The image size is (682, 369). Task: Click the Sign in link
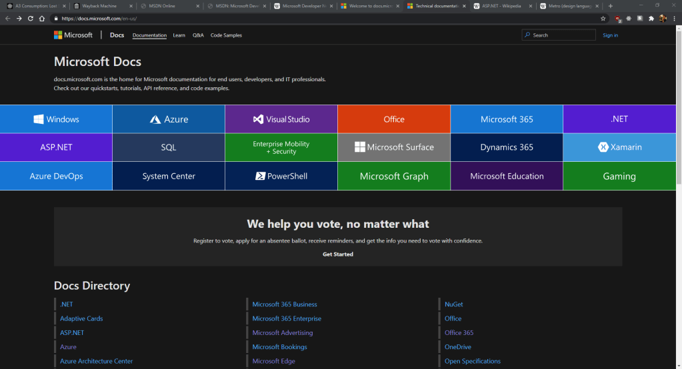(610, 35)
